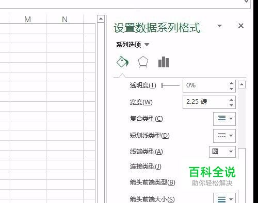
Task: Select column M header
Action: coord(27,19)
